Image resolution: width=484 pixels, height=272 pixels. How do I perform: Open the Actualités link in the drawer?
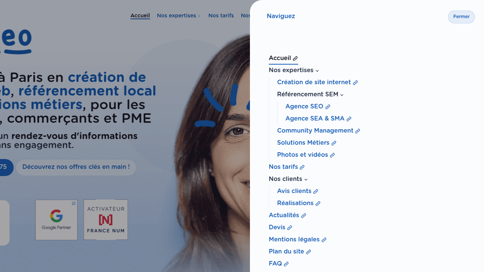pos(287,215)
